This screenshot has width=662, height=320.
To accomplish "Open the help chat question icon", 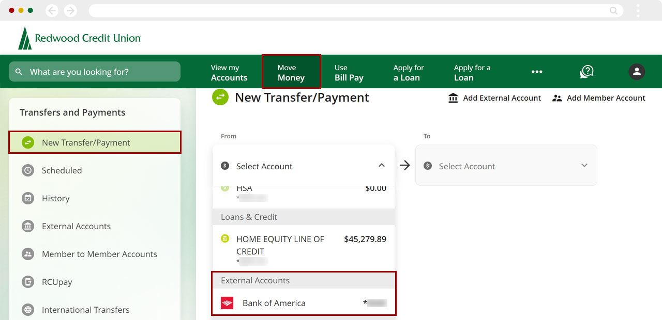I will click(586, 72).
